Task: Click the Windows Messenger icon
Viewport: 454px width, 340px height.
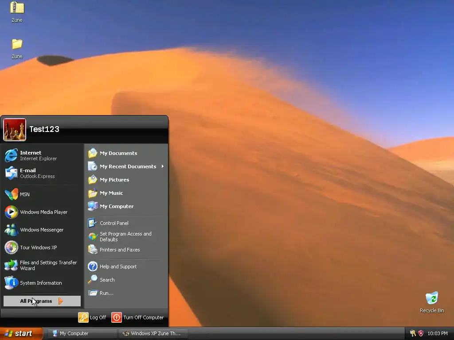Action: tap(11, 230)
